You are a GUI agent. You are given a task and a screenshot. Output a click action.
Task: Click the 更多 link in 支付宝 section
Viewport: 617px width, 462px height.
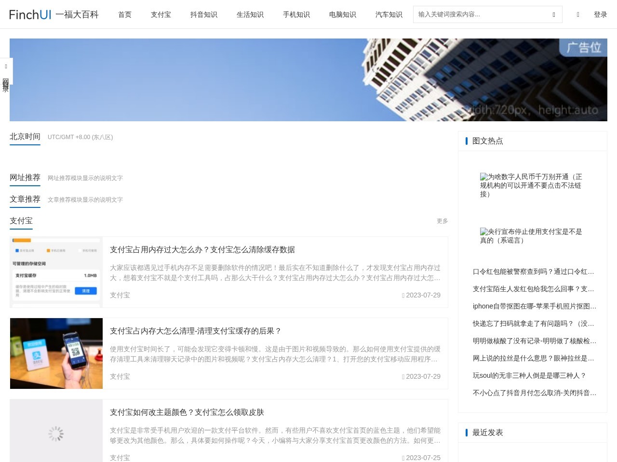pos(442,221)
